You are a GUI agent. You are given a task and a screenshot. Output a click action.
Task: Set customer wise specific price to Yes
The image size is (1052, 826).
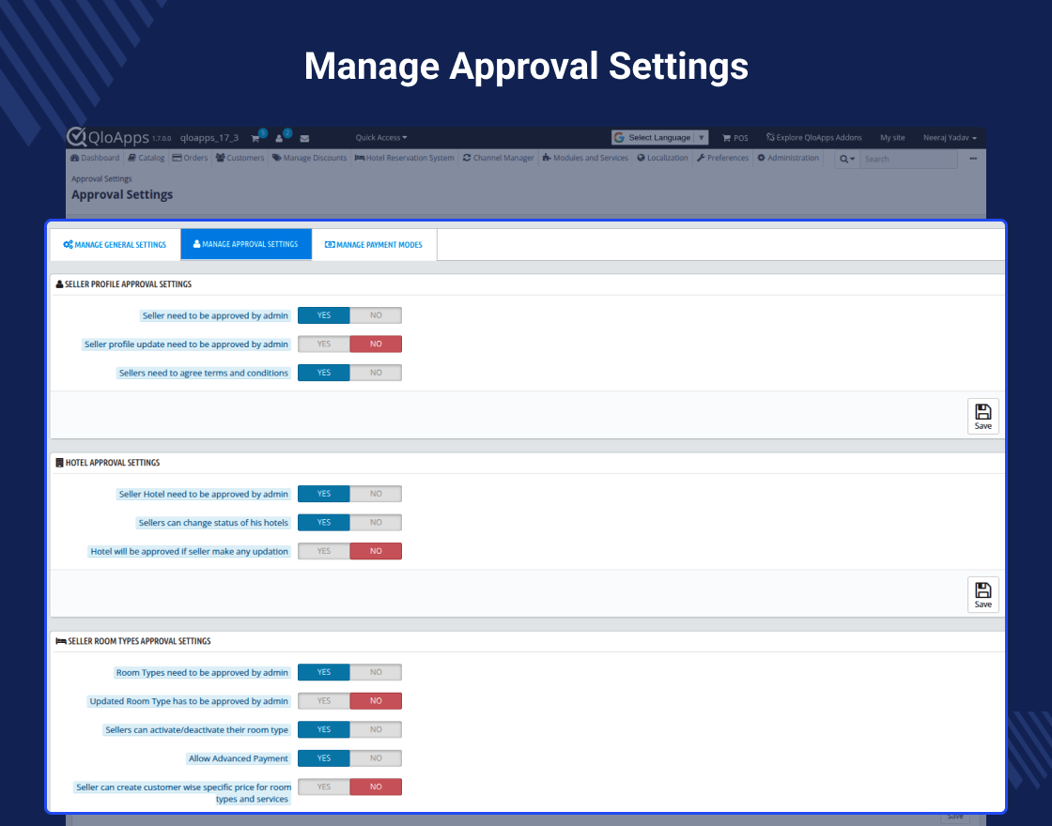[324, 788]
